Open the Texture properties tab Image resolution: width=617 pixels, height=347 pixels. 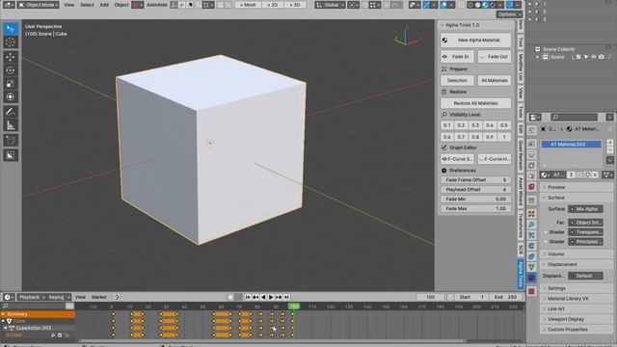[x=531, y=291]
